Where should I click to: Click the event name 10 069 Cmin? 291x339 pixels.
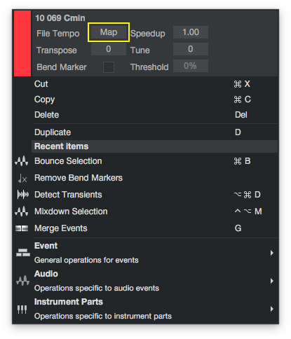pyautogui.click(x=60, y=18)
